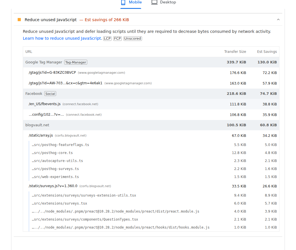This screenshot has height=250, width=296.
Task: Click the 218.6 KiB transfer size value
Action: pyautogui.click(x=236, y=94)
